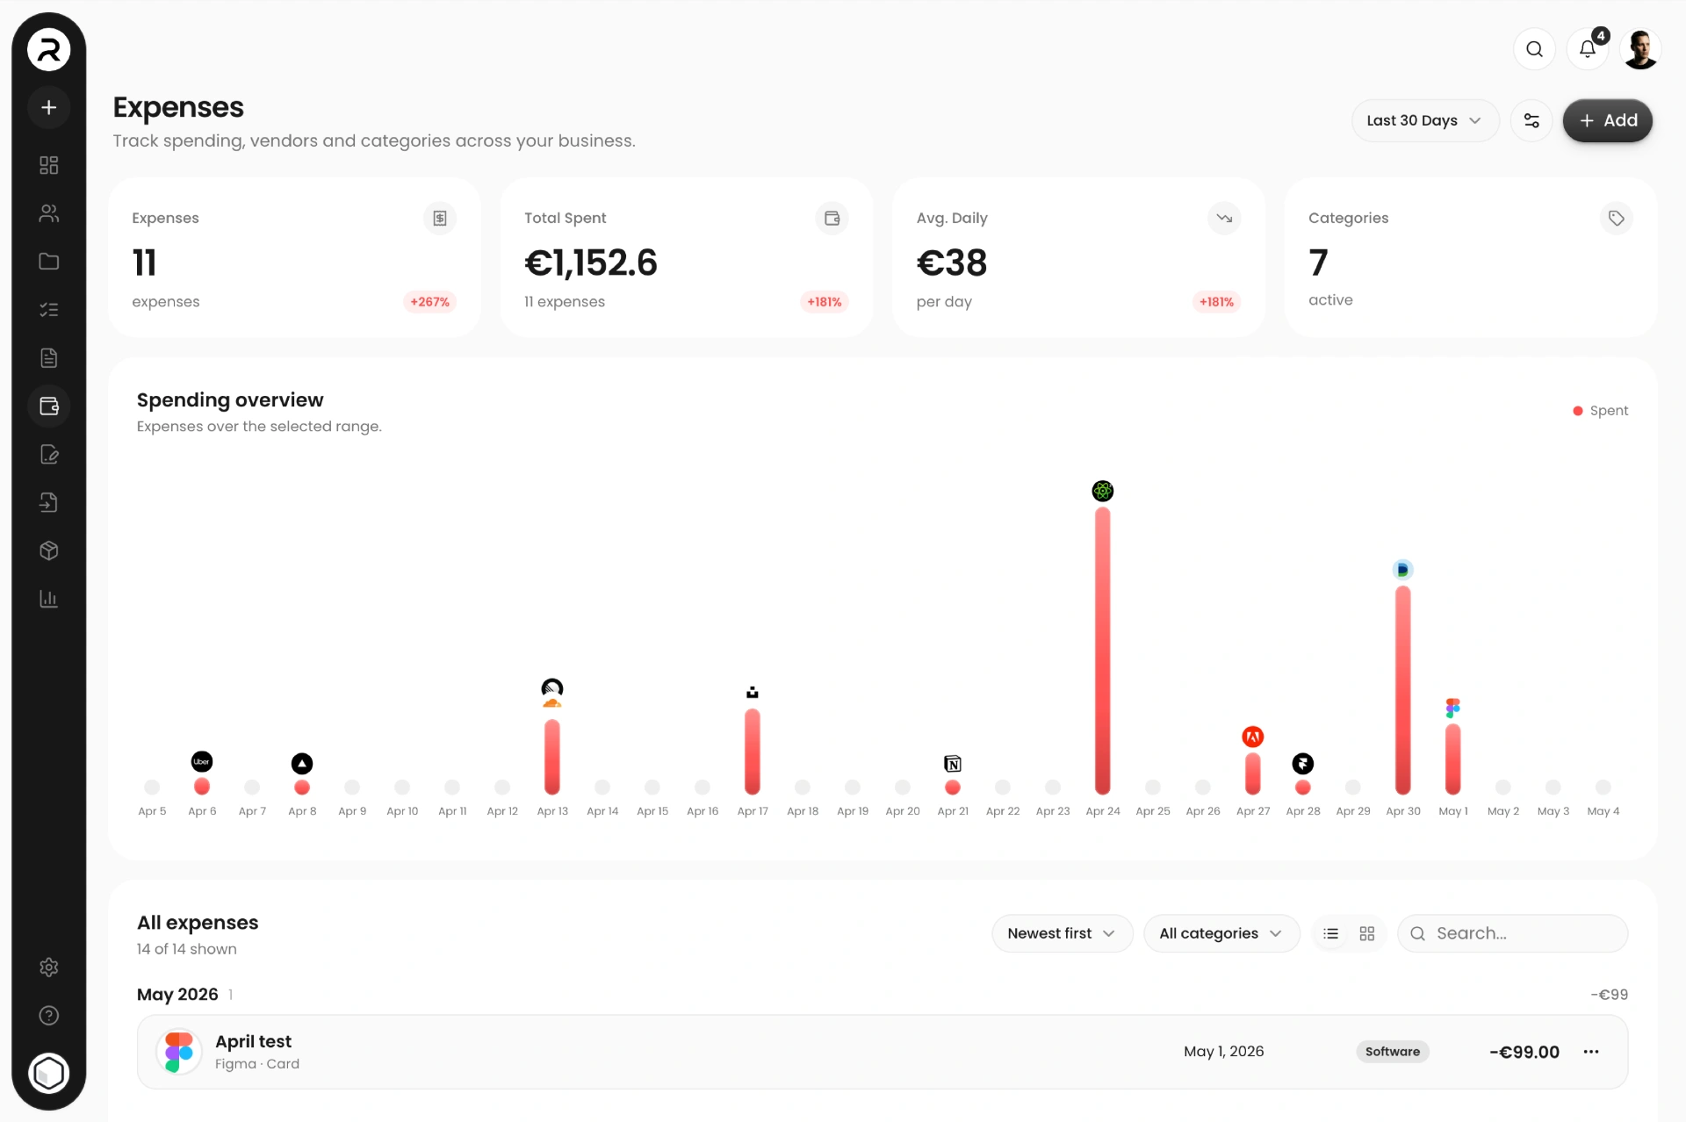Image resolution: width=1686 pixels, height=1122 pixels.
Task: Open settings gear in sidebar
Action: coord(49,967)
